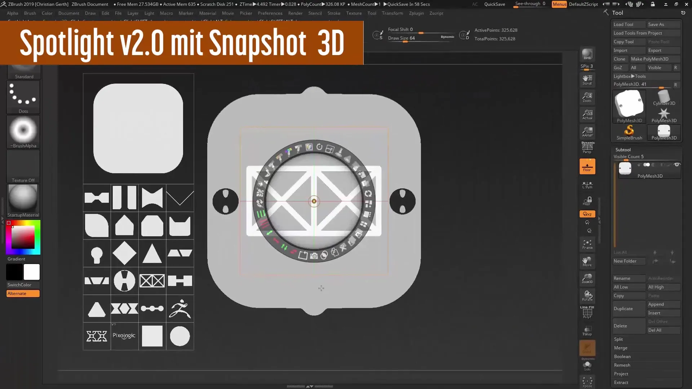Click the BPR render icon
The image size is (692, 389).
(x=587, y=54)
